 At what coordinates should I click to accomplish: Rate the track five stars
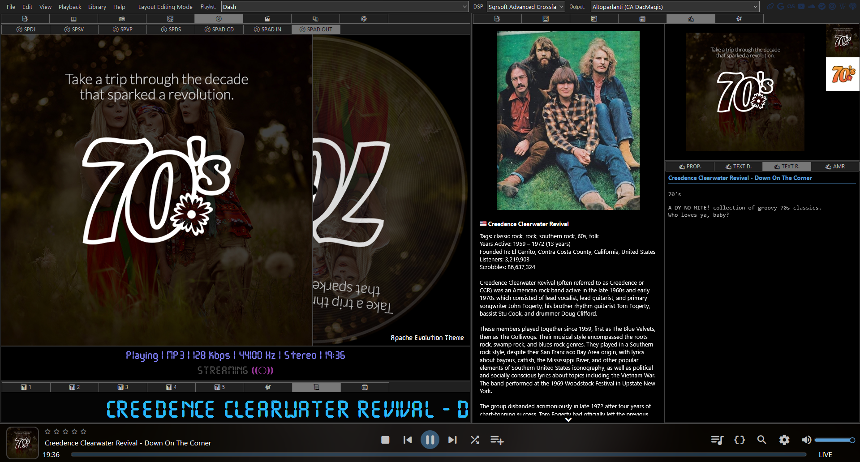(83, 432)
